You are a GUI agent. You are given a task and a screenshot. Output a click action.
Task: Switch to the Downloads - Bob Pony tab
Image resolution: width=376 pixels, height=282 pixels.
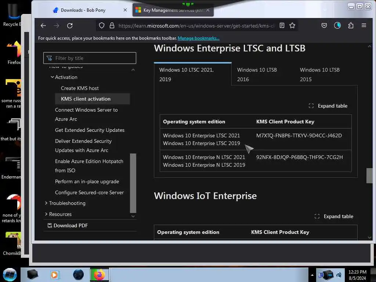click(x=83, y=10)
